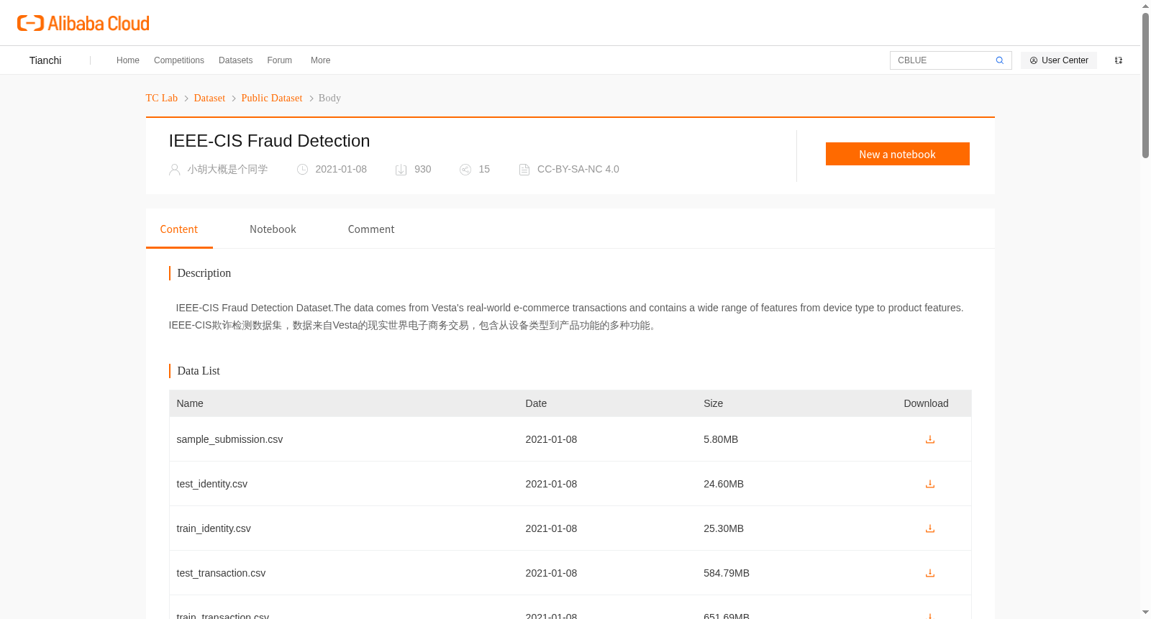
Task: Click the date in the sample_submission.csv row
Action: pyautogui.click(x=551, y=439)
